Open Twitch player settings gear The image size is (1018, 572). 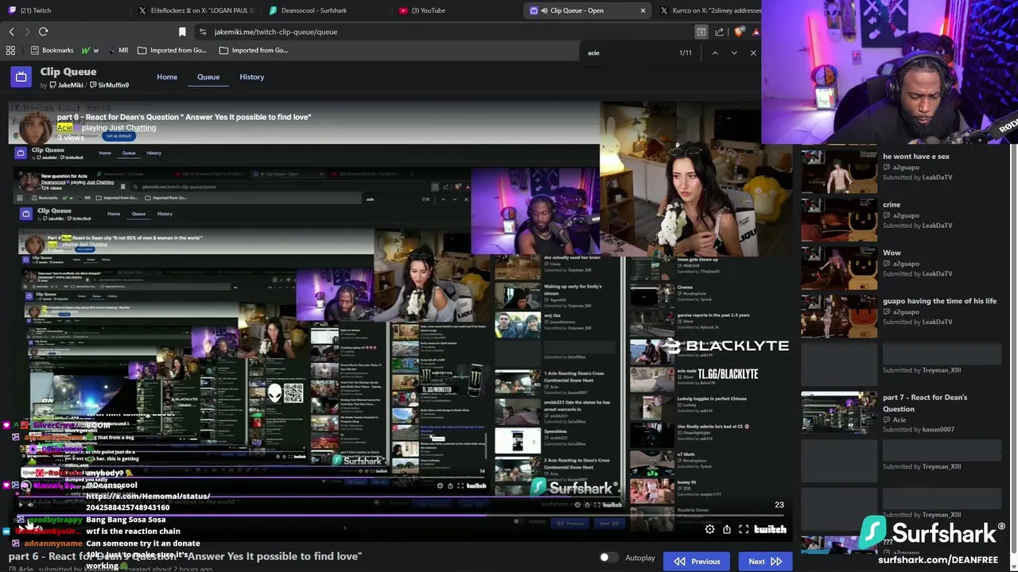[x=709, y=529]
